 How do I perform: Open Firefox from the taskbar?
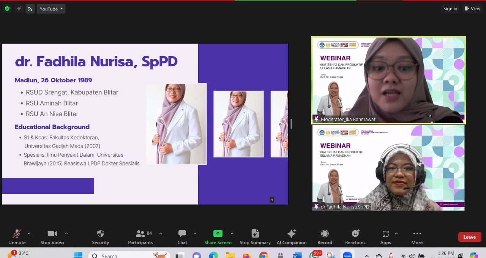pos(247,255)
